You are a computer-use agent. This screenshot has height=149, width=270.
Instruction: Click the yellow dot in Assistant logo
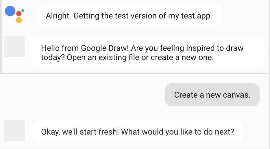click(x=19, y=20)
